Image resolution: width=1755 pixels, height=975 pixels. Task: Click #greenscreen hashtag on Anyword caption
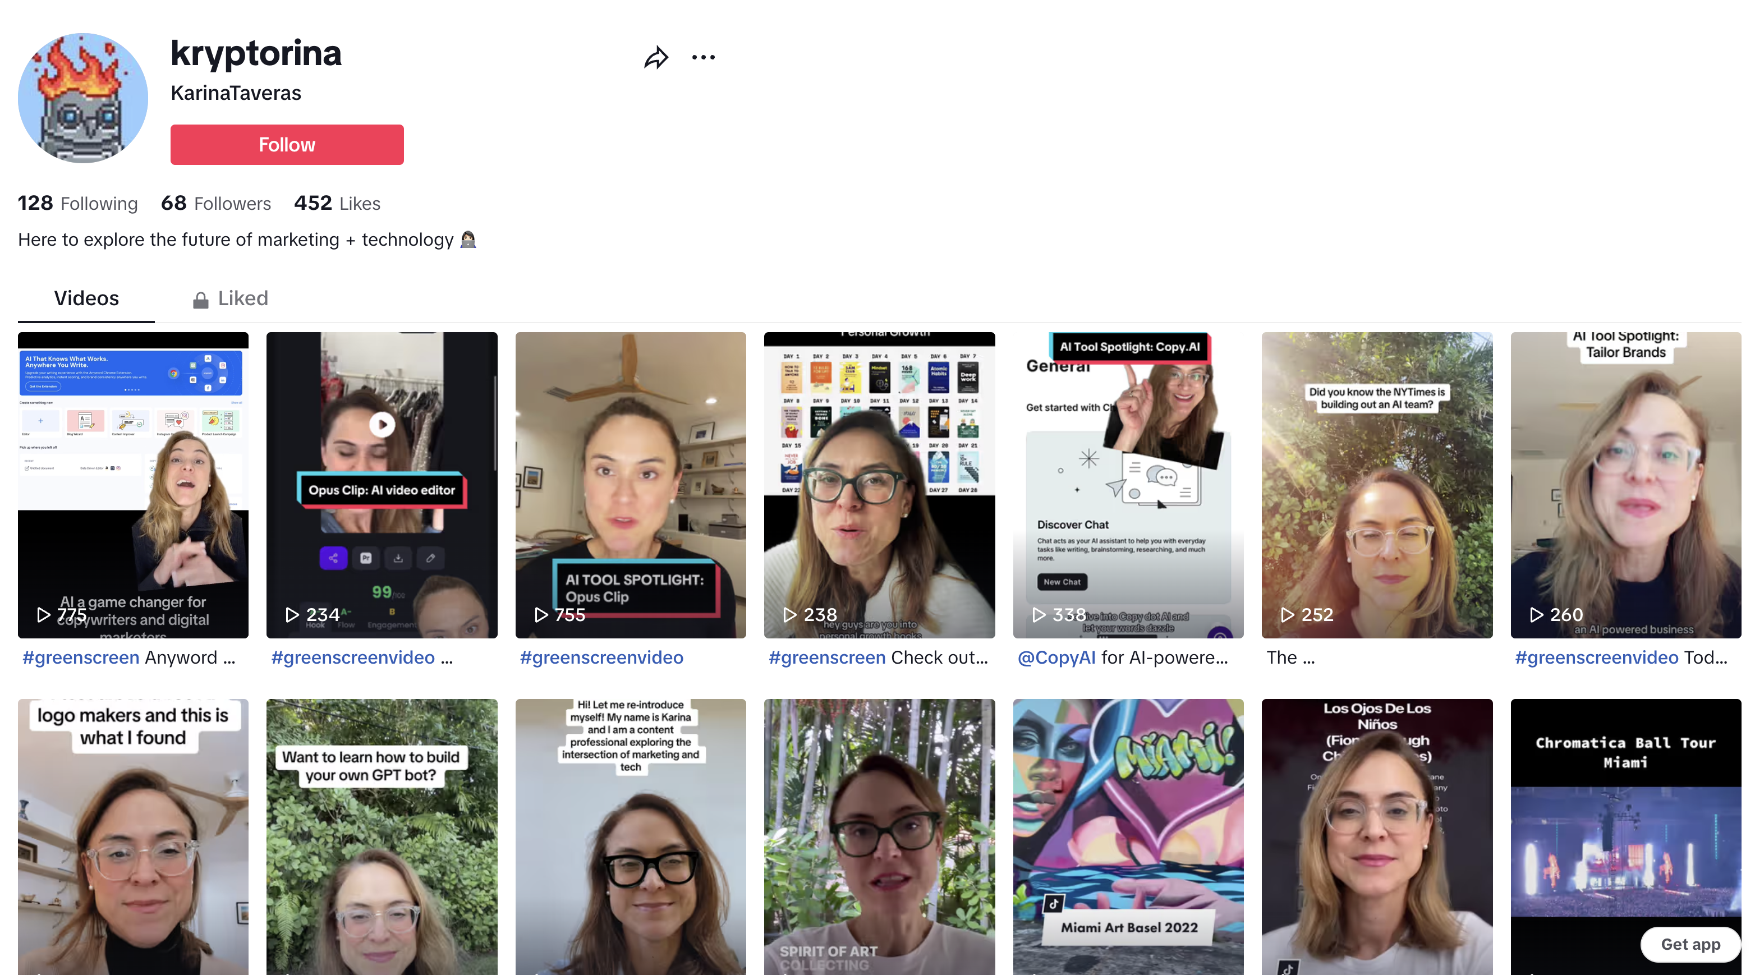pos(80,657)
